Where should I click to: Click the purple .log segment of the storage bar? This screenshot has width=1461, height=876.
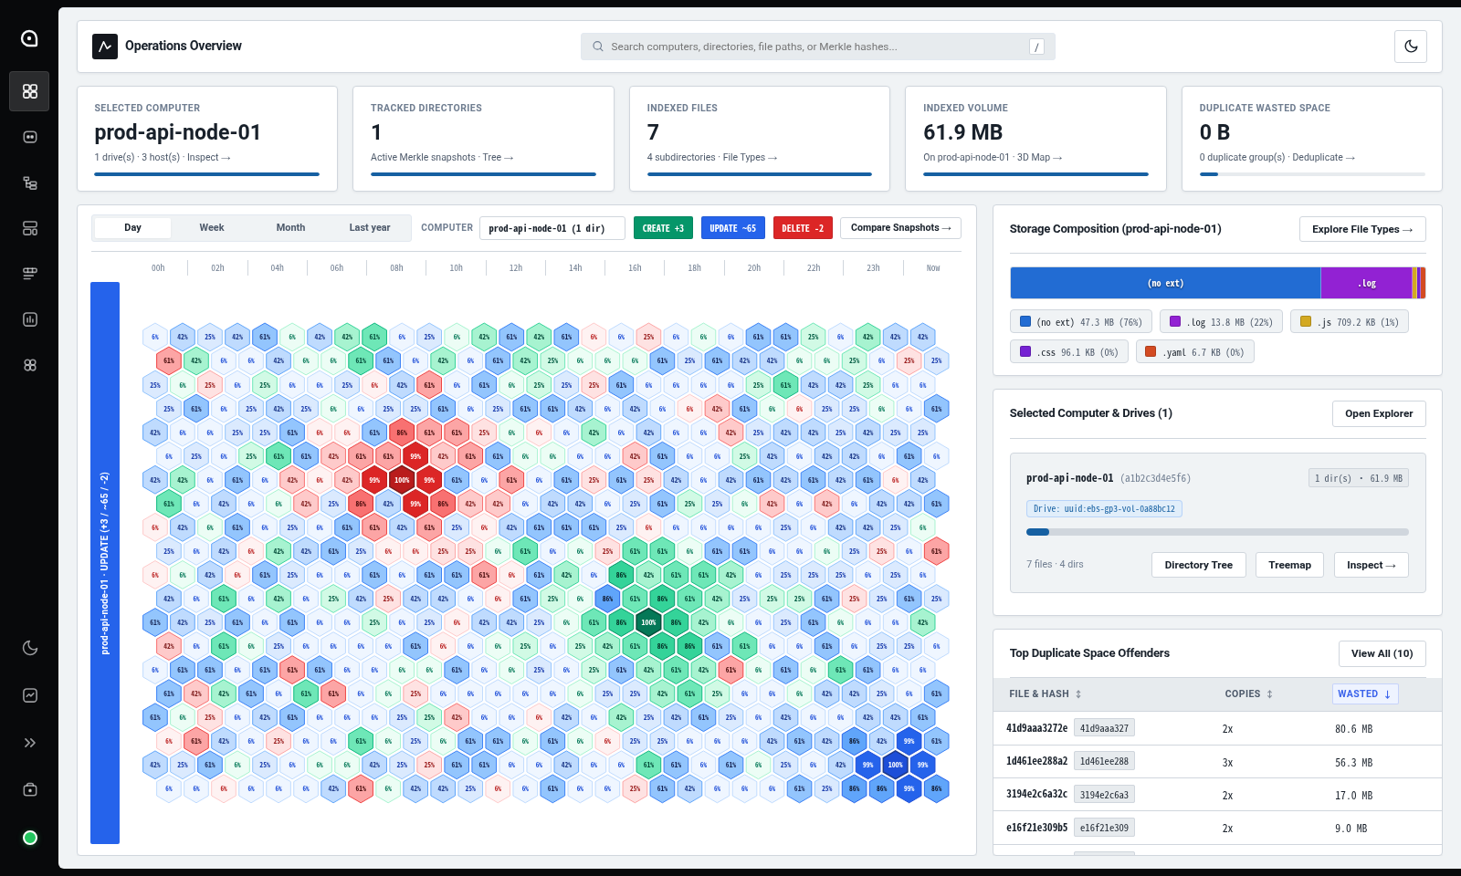[x=1366, y=283]
